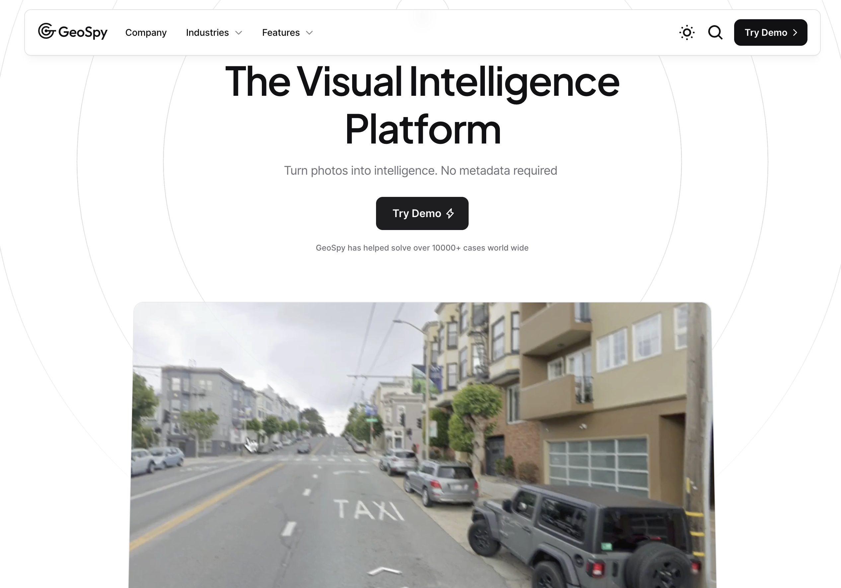Click the GeoSpy spiral logo icon
The width and height of the screenshot is (841, 588).
coord(47,31)
